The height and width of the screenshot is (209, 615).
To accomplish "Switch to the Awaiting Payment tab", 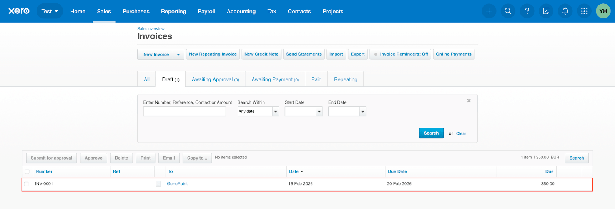I will pyautogui.click(x=275, y=79).
